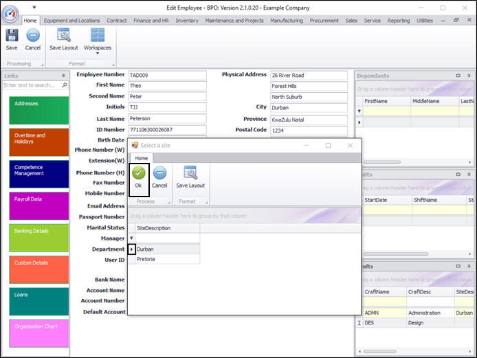Click the Payroll Data tile
Viewport: 477px width, 358px height.
point(39,206)
